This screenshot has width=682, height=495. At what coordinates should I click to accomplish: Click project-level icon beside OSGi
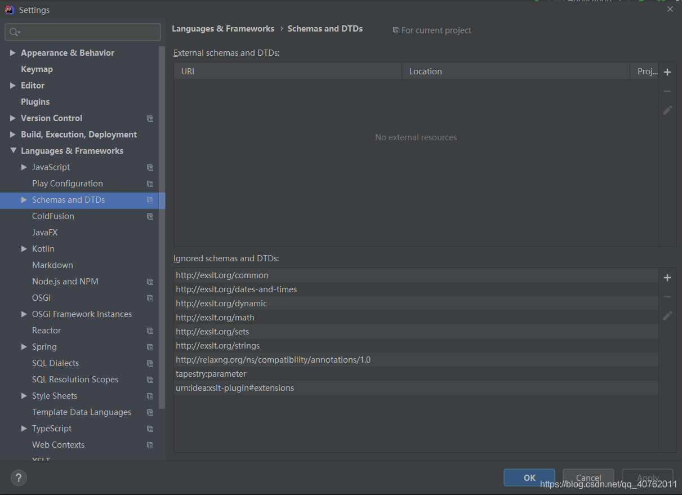pyautogui.click(x=150, y=298)
